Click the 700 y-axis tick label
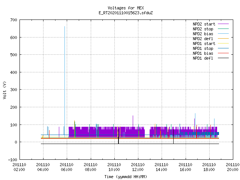Image resolution: width=240 pixels, height=180 pixels. pos(13,20)
